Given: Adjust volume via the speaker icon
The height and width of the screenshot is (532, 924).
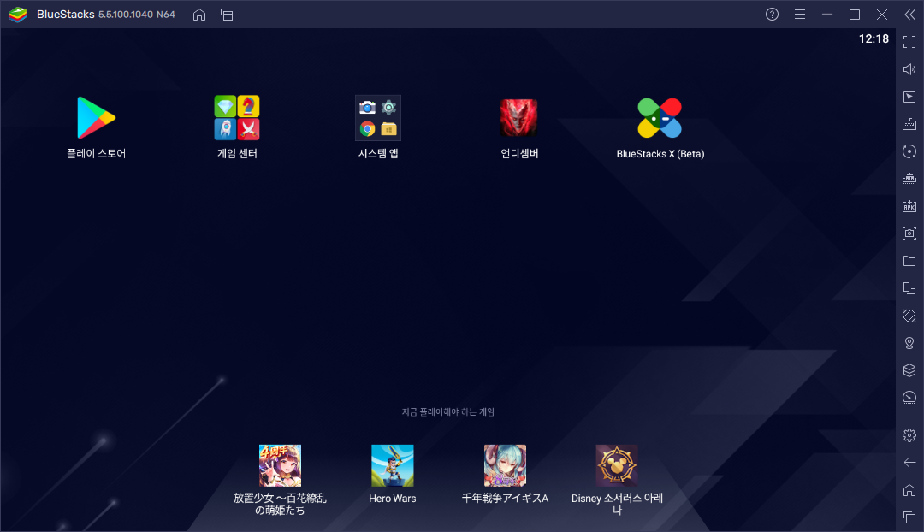Looking at the screenshot, I should point(909,69).
